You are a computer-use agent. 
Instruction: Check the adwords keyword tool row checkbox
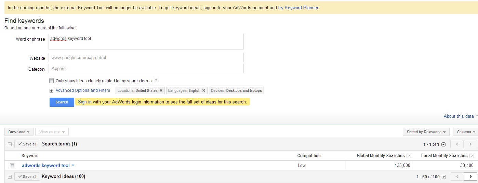(x=12, y=166)
